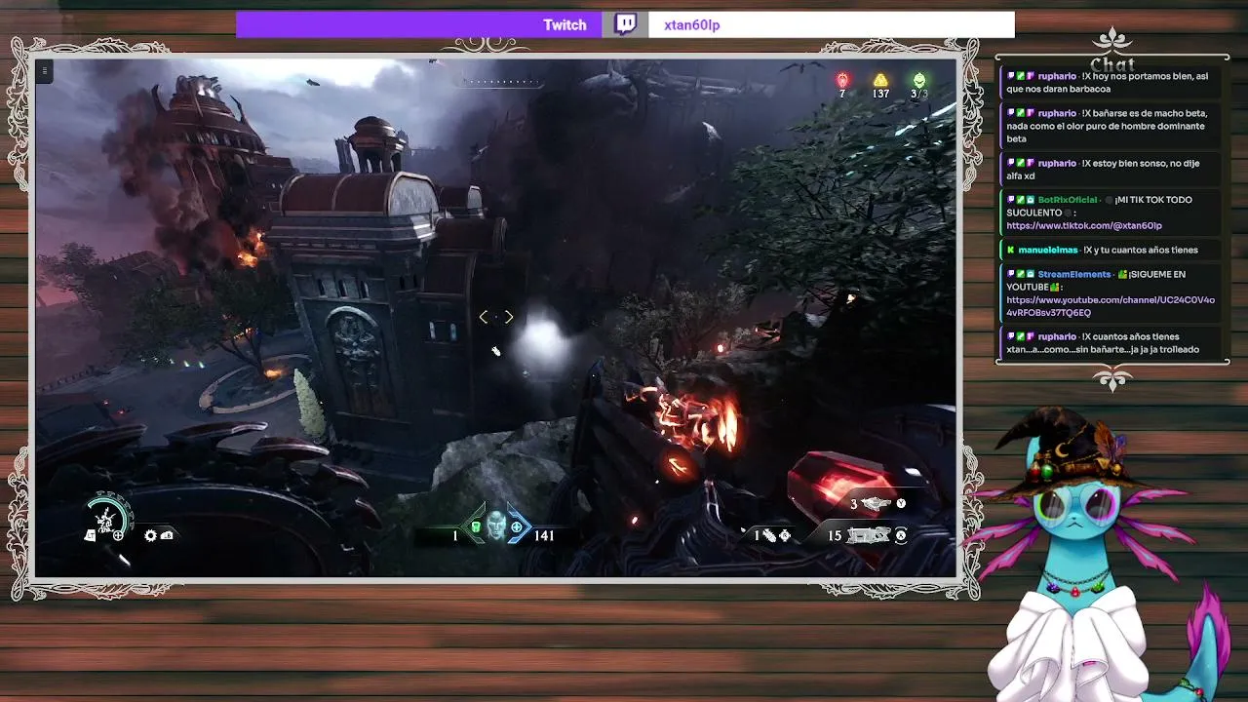Open the game menu icon at the top-left corner

click(x=45, y=70)
